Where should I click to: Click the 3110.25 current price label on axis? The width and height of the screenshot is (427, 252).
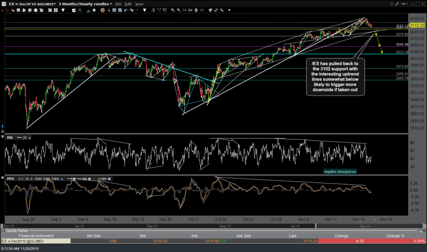coord(417,25)
